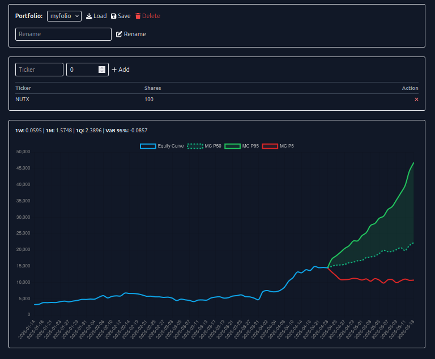The height and width of the screenshot is (359, 435).
Task: Click the Rename button with pencil icon
Action: pyautogui.click(x=131, y=34)
